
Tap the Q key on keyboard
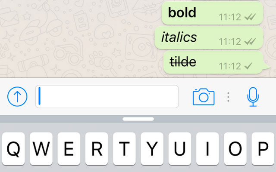pos(13,149)
